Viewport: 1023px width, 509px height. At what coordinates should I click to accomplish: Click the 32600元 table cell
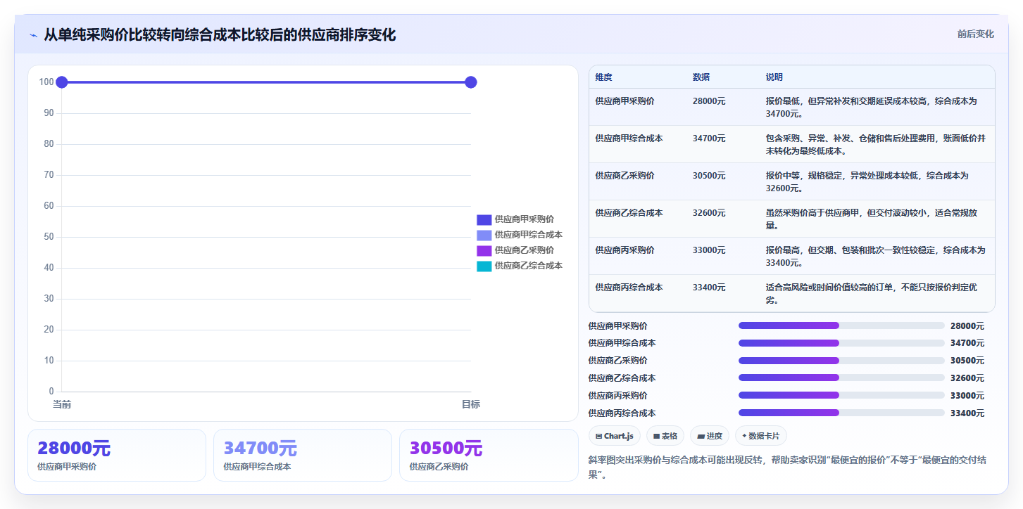click(709, 213)
